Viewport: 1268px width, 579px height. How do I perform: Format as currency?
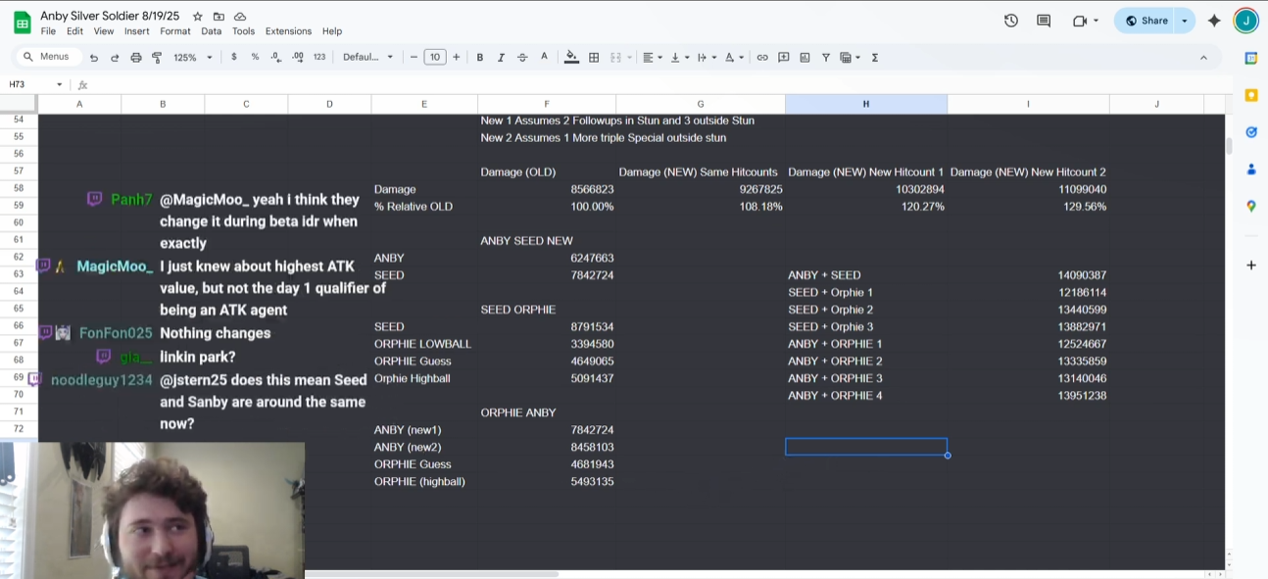234,58
